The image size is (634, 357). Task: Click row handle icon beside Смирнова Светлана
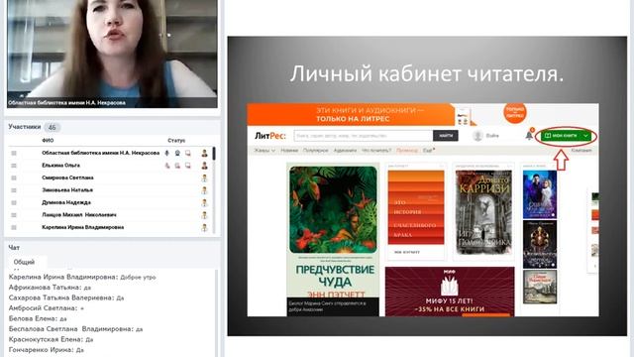click(x=14, y=178)
